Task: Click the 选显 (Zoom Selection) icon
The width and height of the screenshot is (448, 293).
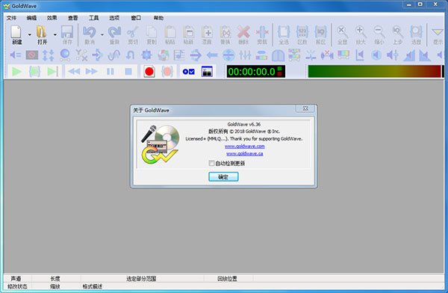Action: point(416,32)
